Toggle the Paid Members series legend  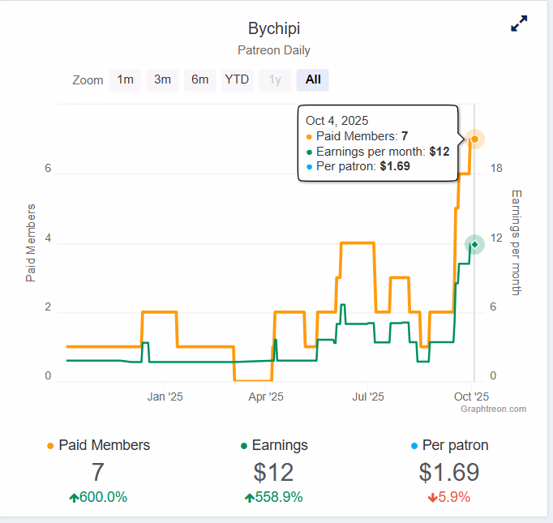[98, 445]
